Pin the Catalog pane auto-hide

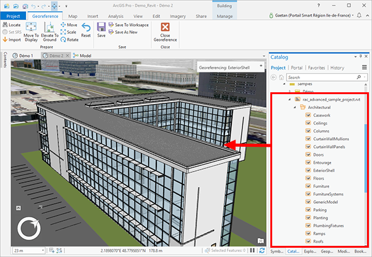click(x=361, y=56)
